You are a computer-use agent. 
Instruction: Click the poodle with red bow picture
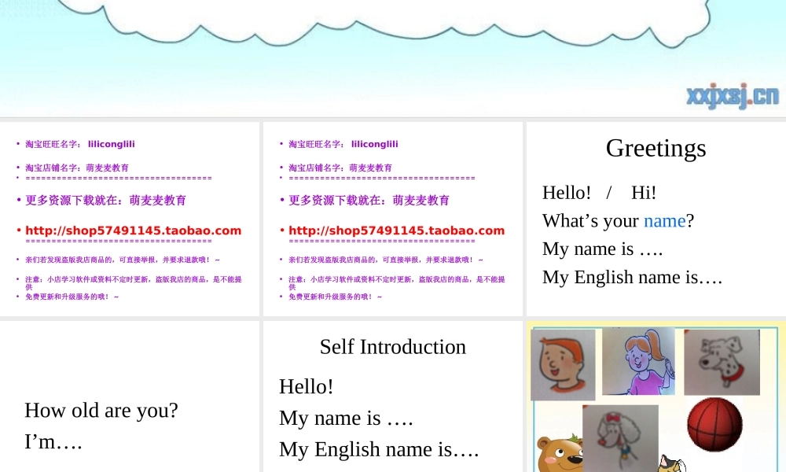point(619,437)
